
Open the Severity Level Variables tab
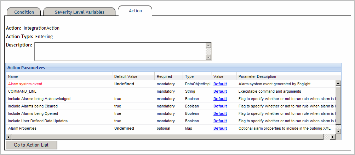click(79, 12)
